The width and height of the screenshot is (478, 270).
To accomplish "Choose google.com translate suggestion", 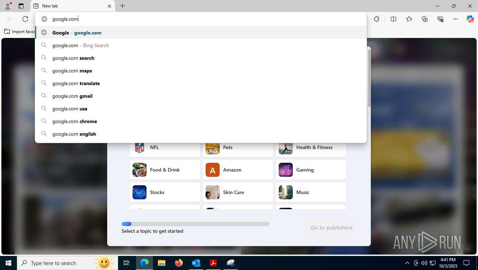I will pyautogui.click(x=201, y=83).
